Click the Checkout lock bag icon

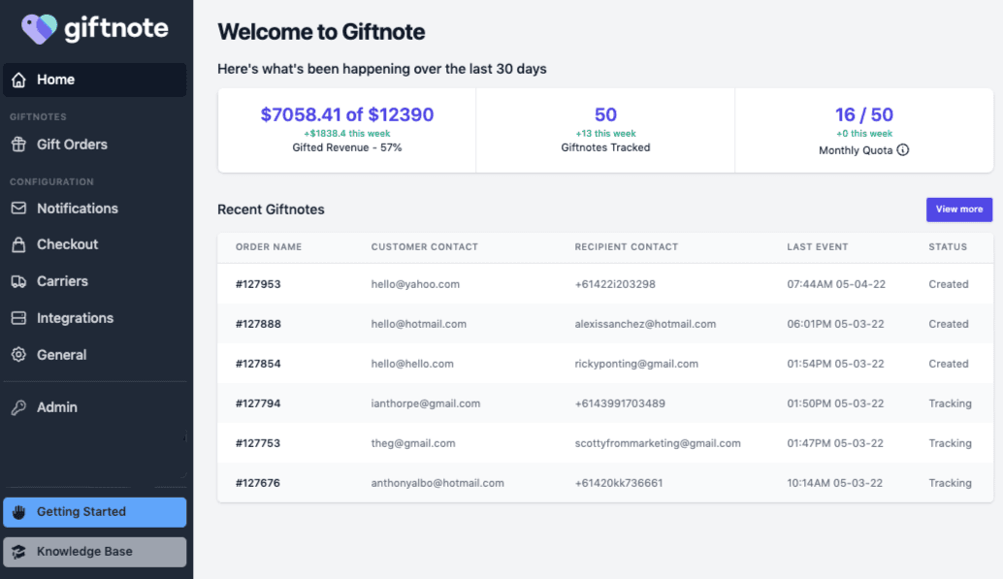(18, 244)
